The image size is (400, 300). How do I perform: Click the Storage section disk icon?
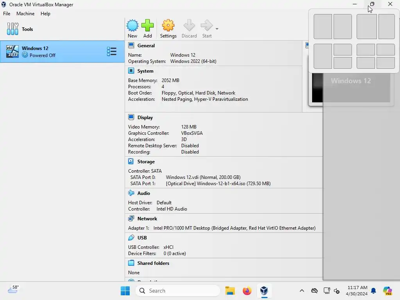[x=131, y=161]
